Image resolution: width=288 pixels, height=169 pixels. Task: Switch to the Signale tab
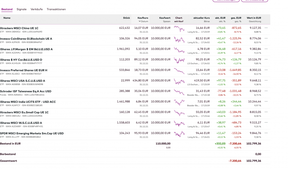coord(22,9)
